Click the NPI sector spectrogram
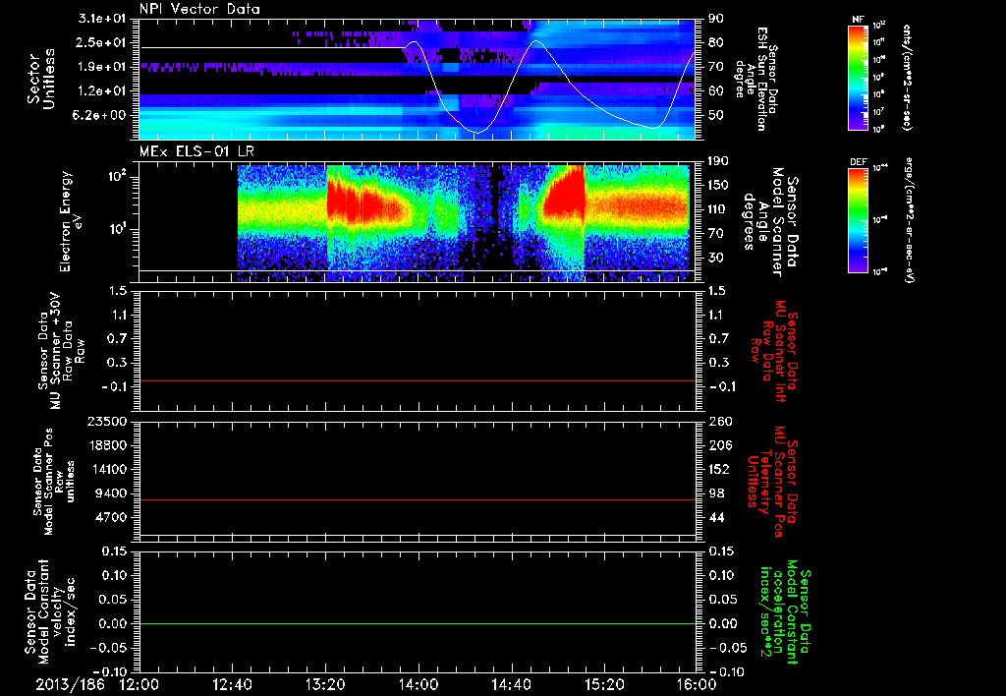 click(418, 79)
